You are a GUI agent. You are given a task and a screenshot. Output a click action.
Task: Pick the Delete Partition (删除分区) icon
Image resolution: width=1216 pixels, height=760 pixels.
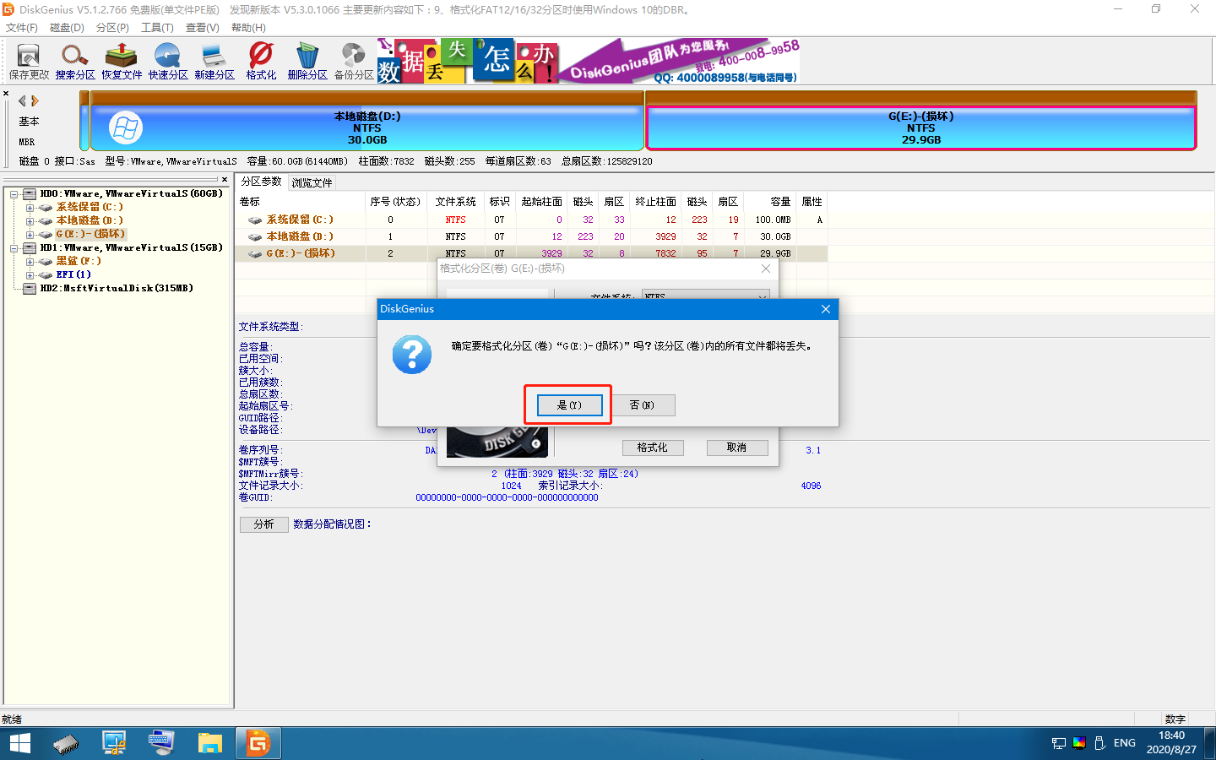coord(307,62)
